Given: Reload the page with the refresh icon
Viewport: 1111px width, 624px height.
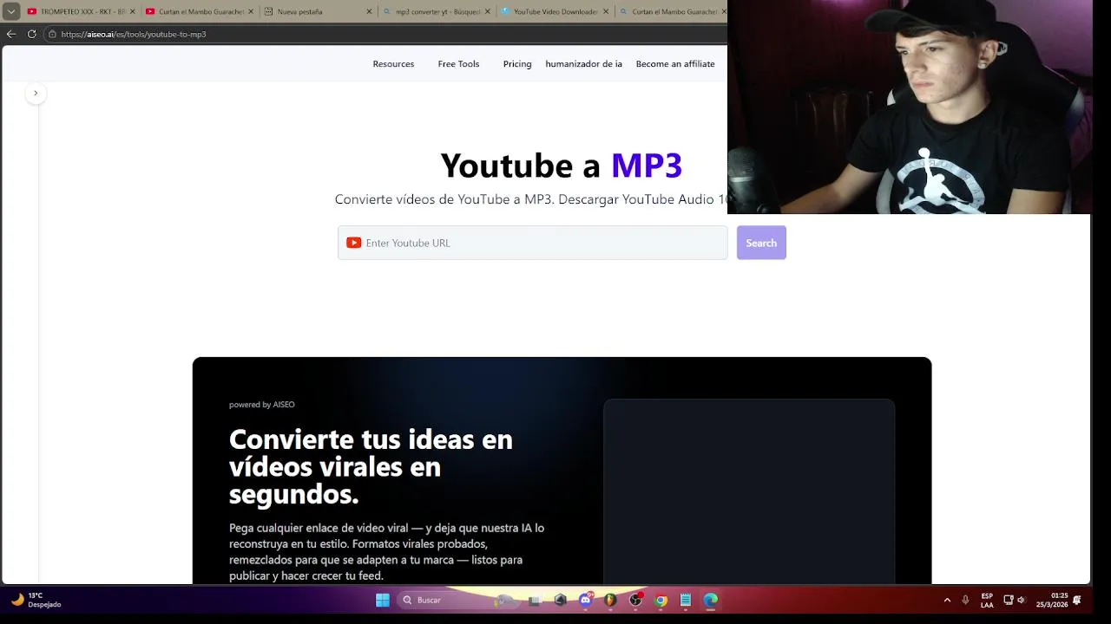Looking at the screenshot, I should (x=32, y=34).
